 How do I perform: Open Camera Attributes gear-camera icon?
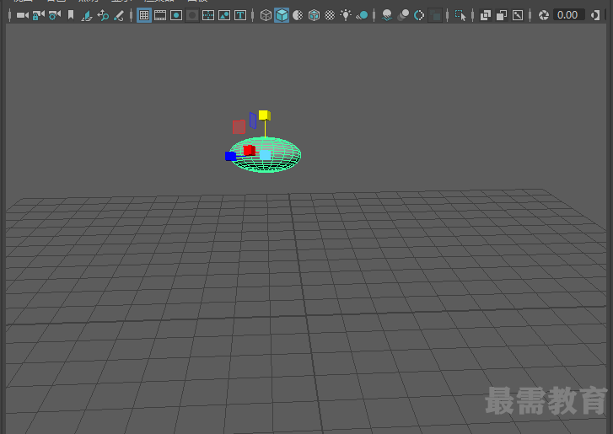click(x=55, y=15)
